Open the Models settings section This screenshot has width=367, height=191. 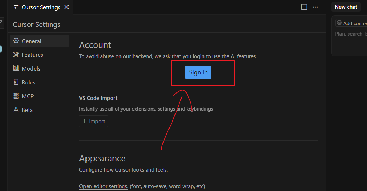click(x=39, y=68)
